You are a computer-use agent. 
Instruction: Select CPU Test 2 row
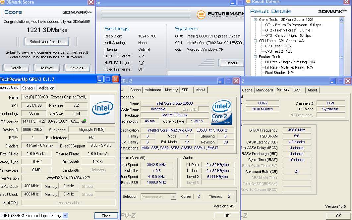click(278, 51)
